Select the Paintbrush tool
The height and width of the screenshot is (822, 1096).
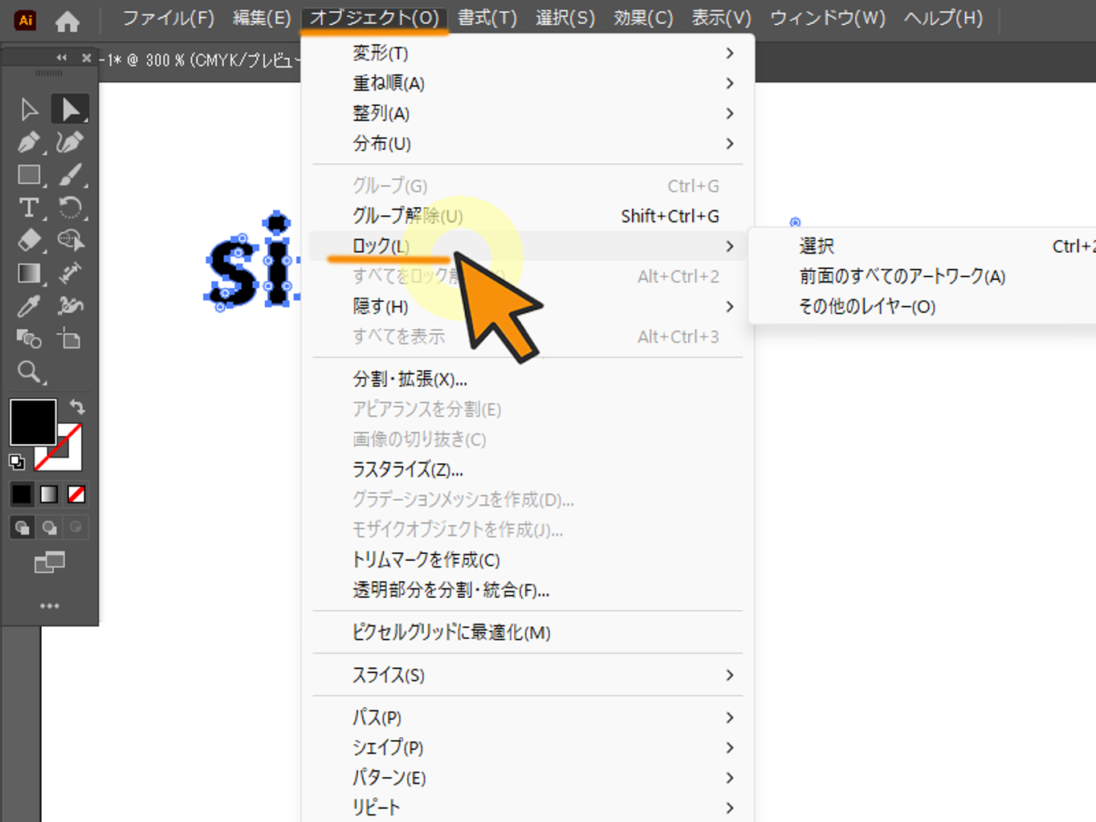(70, 175)
